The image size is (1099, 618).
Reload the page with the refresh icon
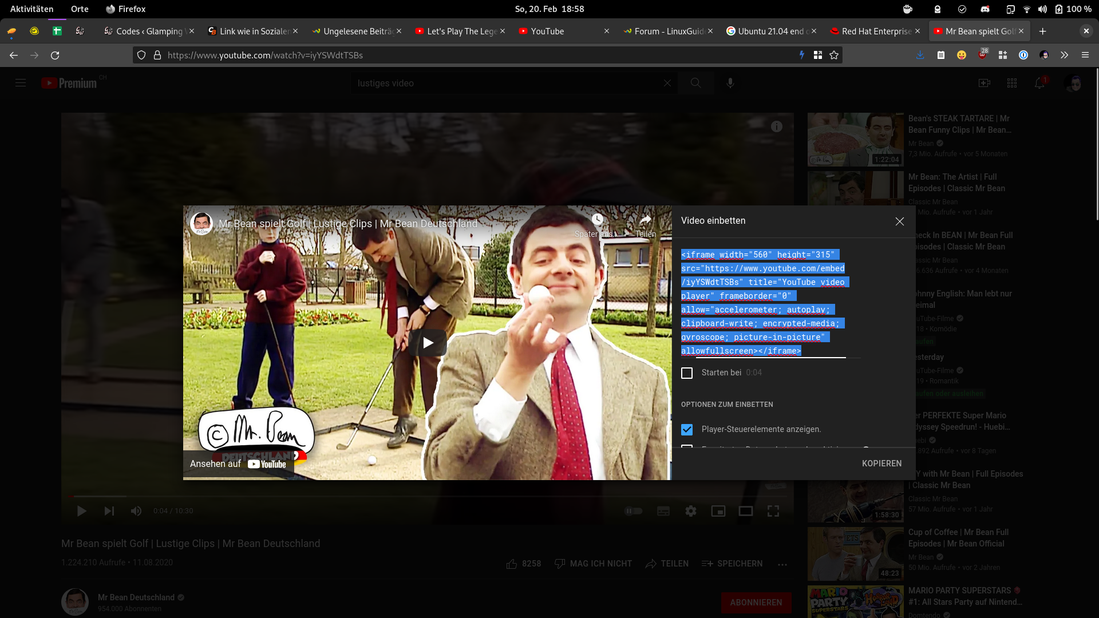(55, 56)
